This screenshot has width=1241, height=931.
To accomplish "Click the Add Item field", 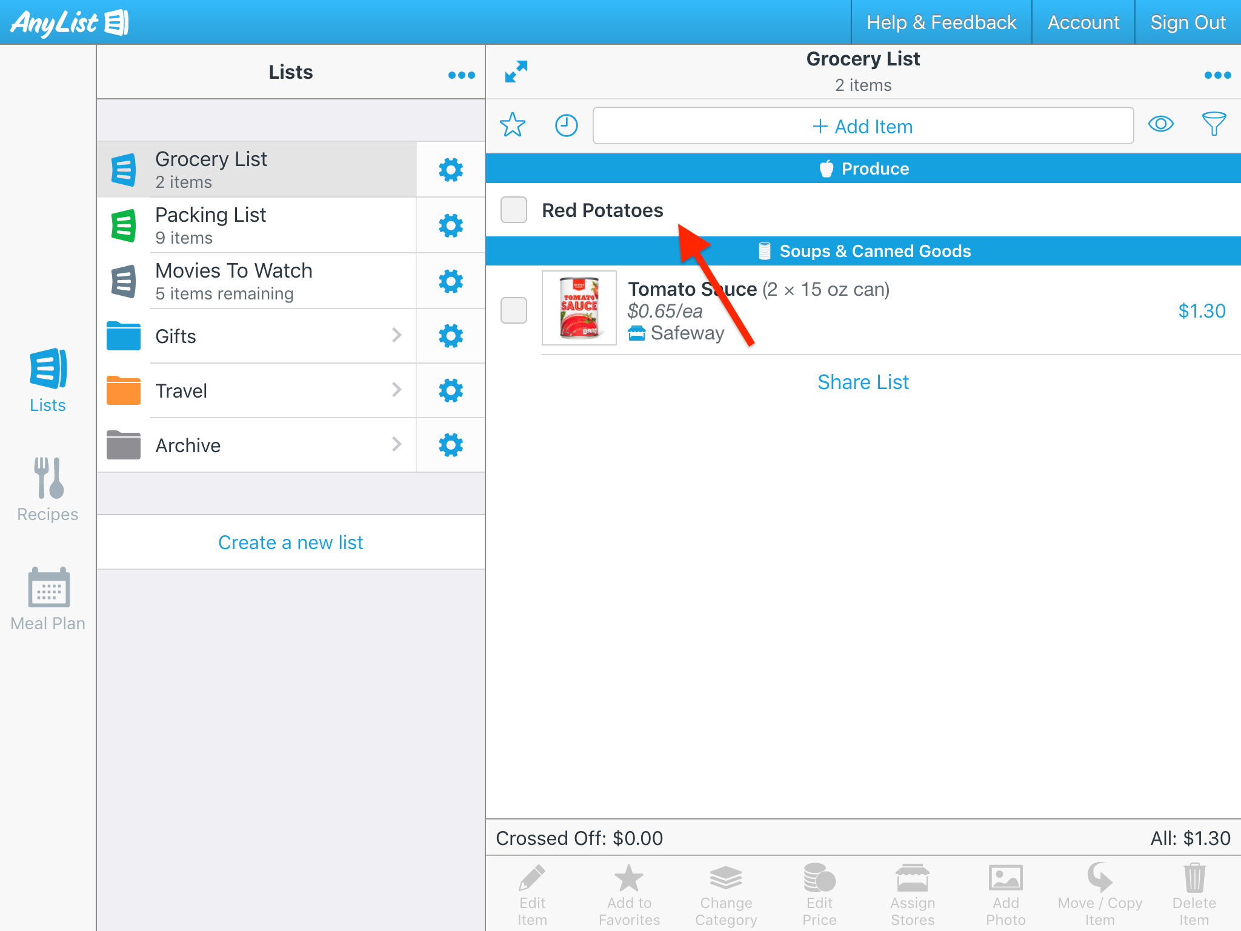I will tap(863, 126).
